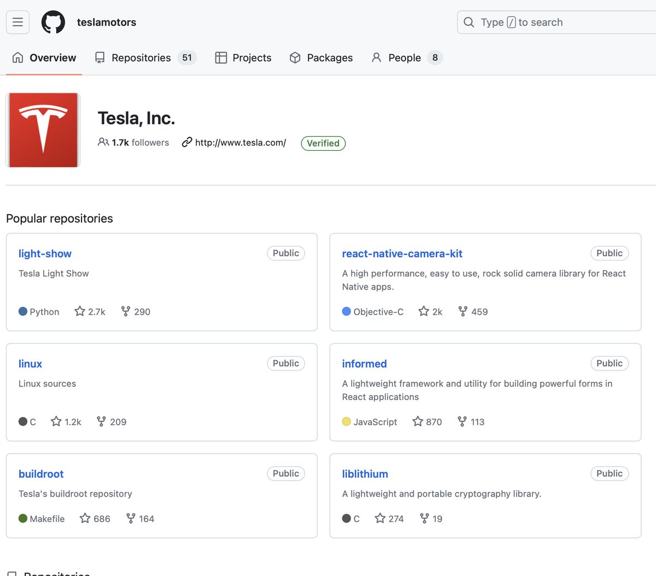Click the link chain icon beside tesla.com
The height and width of the screenshot is (576, 656).
[x=187, y=142]
